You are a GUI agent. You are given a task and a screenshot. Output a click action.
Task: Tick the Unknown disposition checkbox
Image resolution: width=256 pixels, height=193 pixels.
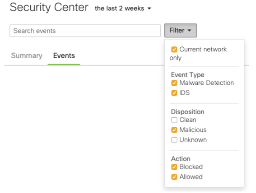[x=174, y=140]
